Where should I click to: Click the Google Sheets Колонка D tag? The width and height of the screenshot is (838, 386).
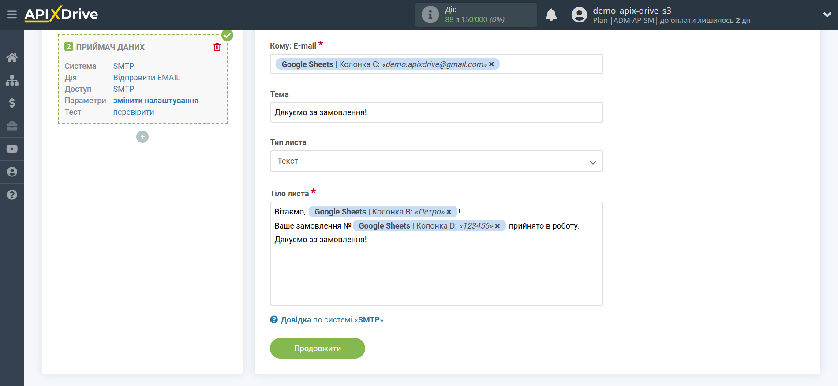(429, 226)
